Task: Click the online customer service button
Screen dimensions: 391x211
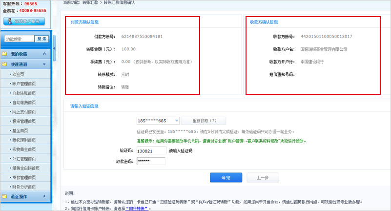Action: (x=24, y=21)
